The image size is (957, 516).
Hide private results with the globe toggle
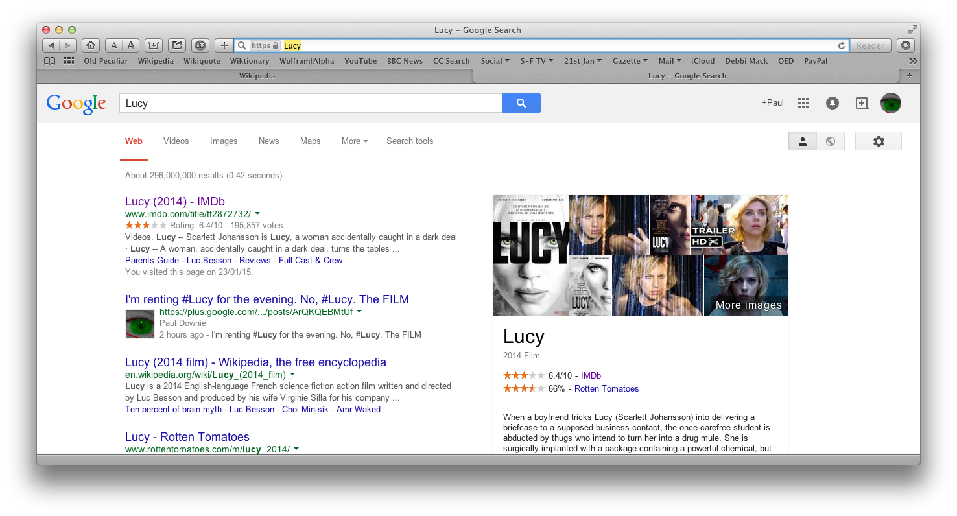pos(831,141)
